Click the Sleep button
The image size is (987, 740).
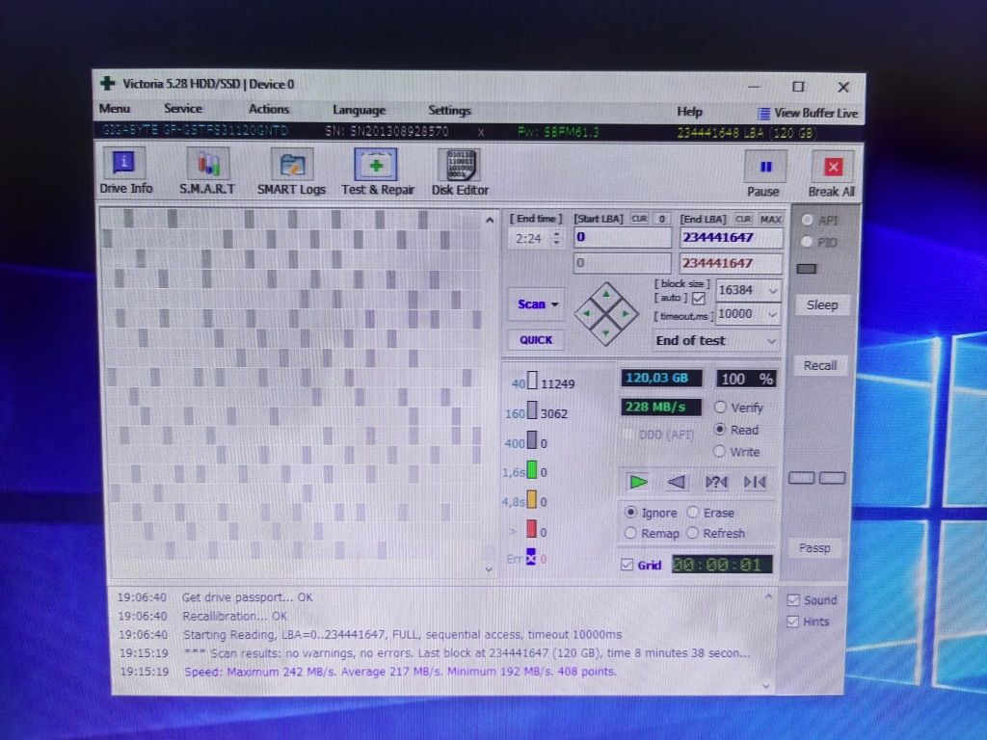pyautogui.click(x=822, y=305)
